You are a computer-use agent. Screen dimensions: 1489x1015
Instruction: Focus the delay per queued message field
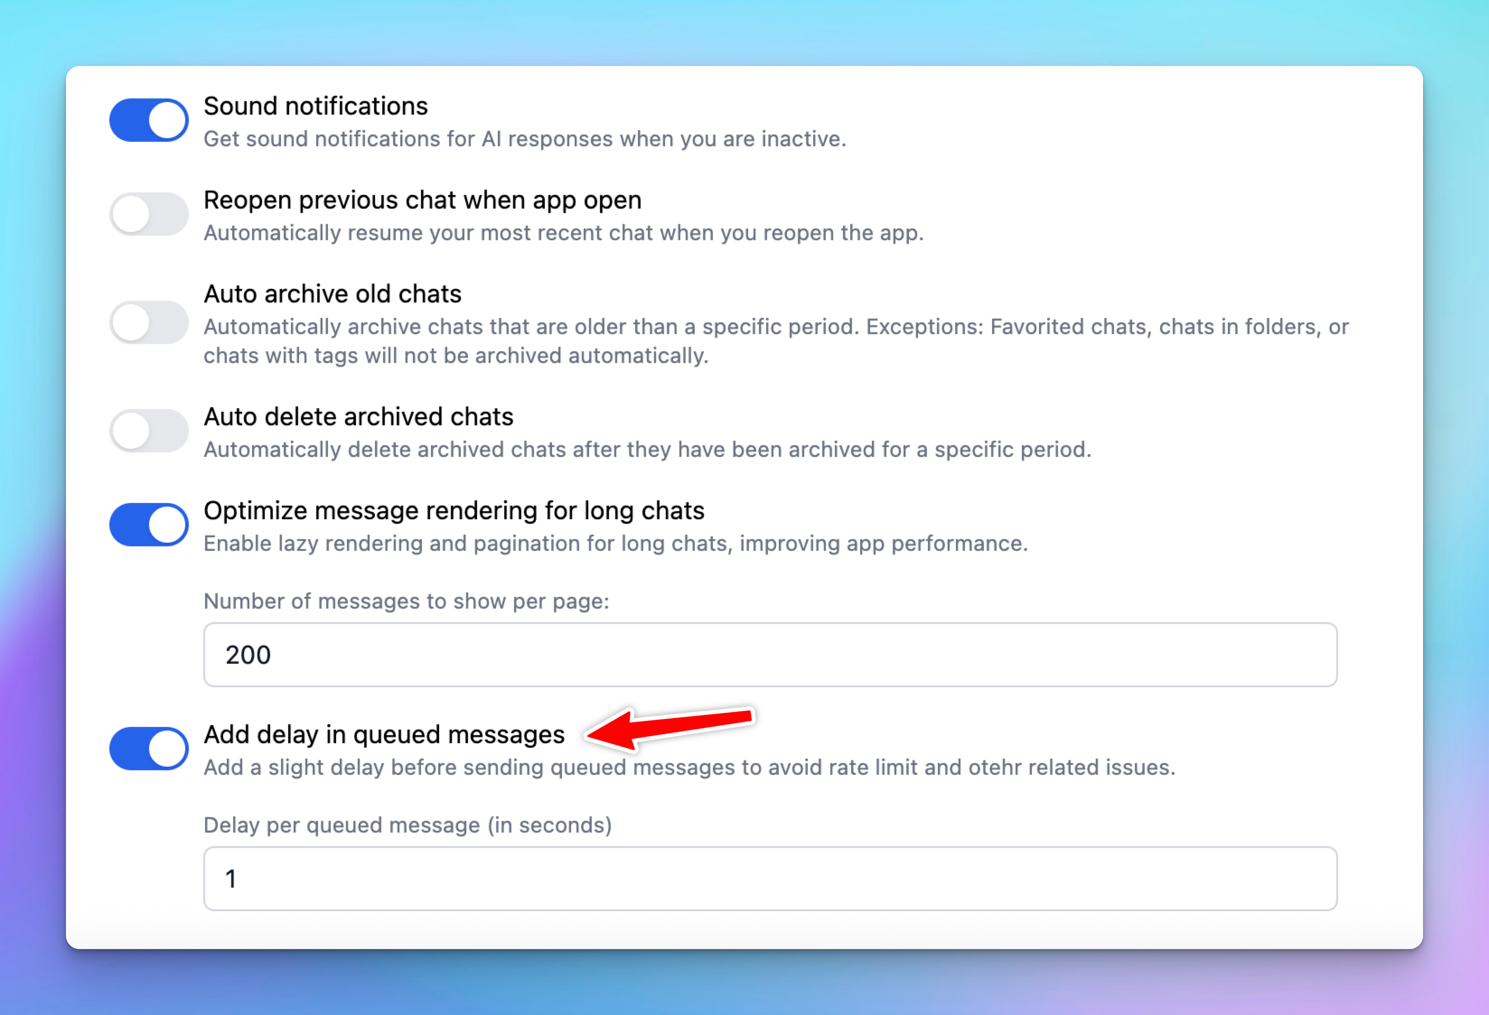(770, 878)
